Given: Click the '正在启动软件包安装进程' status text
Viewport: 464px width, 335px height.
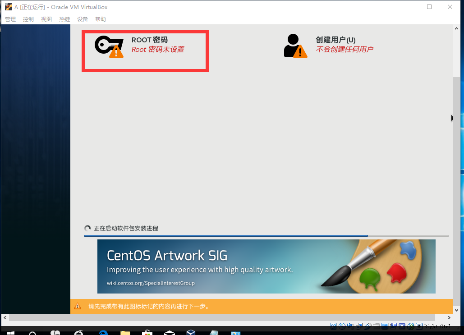Looking at the screenshot, I should (x=126, y=228).
